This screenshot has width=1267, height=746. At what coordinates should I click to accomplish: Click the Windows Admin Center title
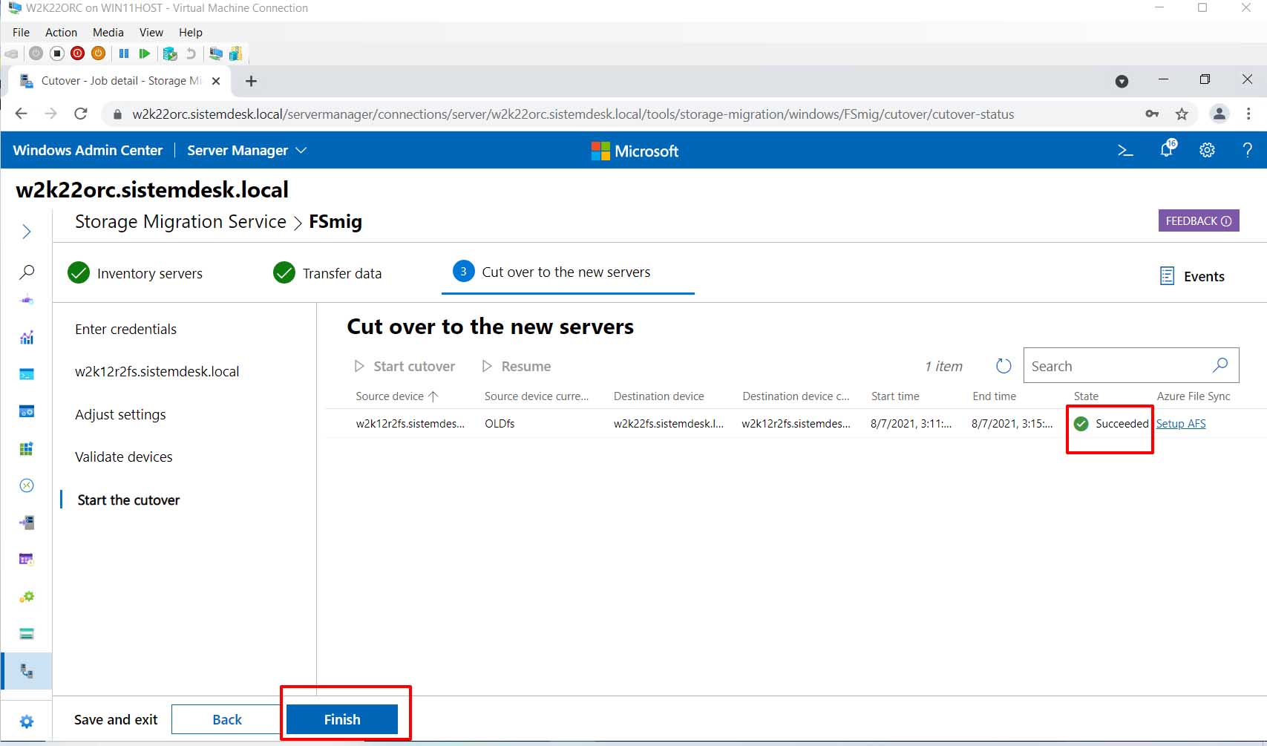(x=88, y=150)
